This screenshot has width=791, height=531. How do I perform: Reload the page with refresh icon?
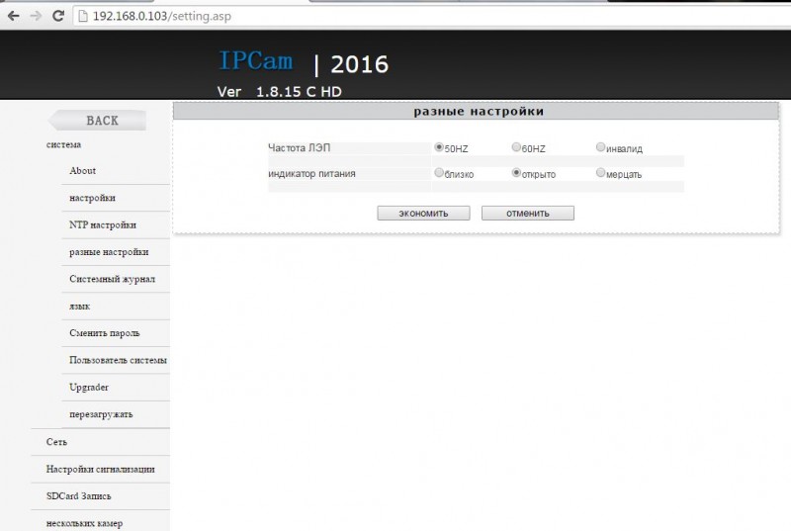pos(58,16)
